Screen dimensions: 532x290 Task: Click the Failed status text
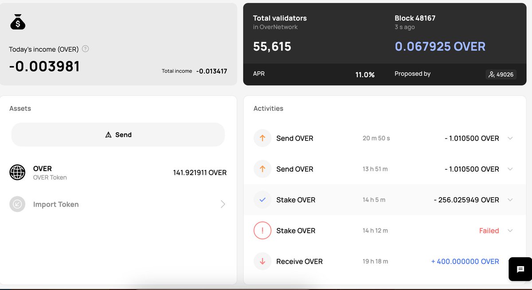click(489, 231)
